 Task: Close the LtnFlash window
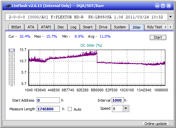coord(169,6)
